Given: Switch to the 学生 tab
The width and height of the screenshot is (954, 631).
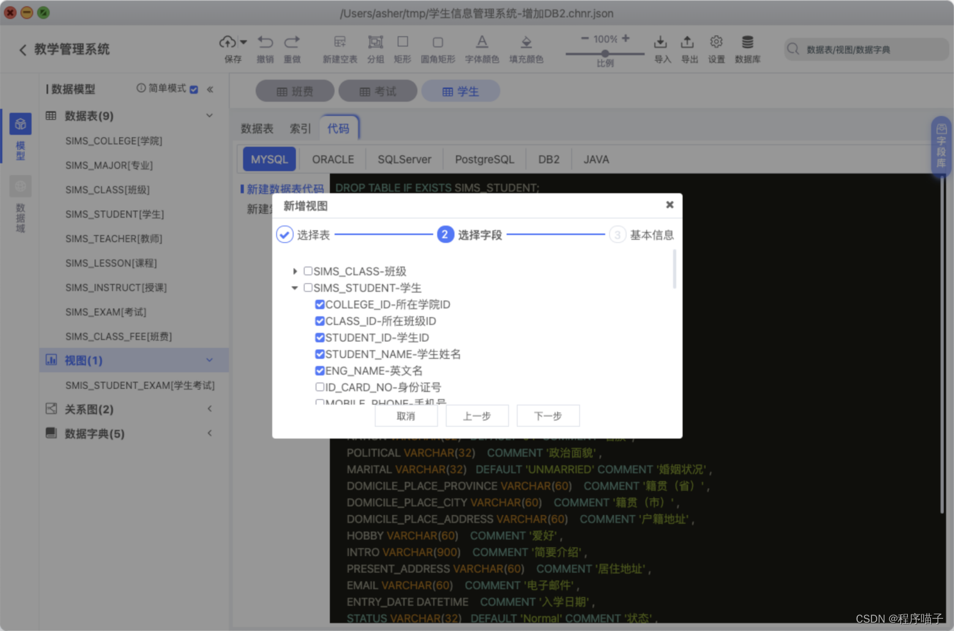Looking at the screenshot, I should click(x=461, y=92).
